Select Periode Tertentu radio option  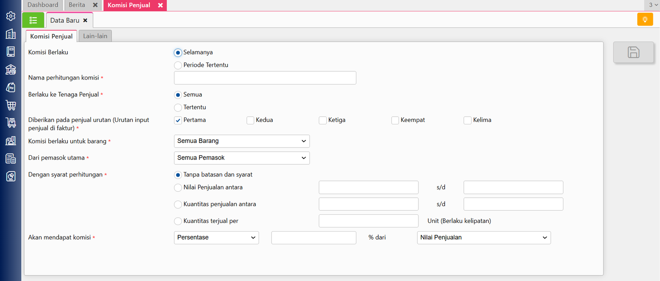tap(178, 65)
